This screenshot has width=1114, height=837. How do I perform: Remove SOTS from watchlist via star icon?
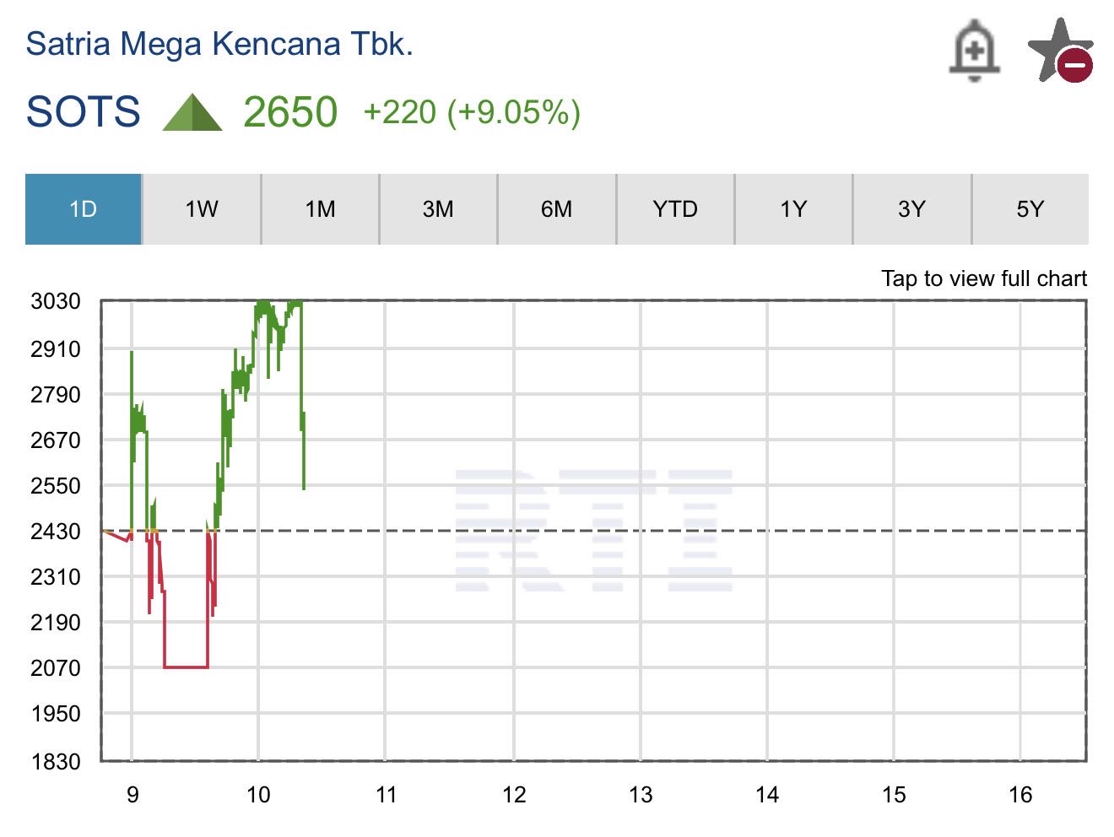(x=1060, y=51)
